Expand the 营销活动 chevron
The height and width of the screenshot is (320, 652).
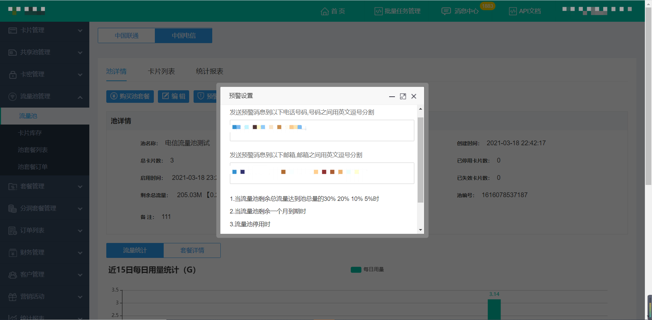[80, 297]
